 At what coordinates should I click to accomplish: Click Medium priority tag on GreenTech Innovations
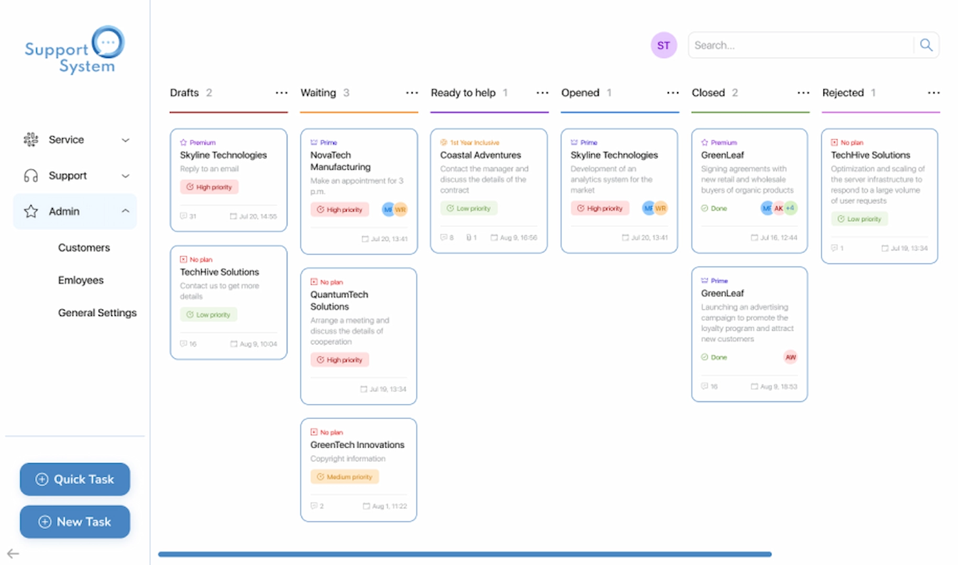345,477
